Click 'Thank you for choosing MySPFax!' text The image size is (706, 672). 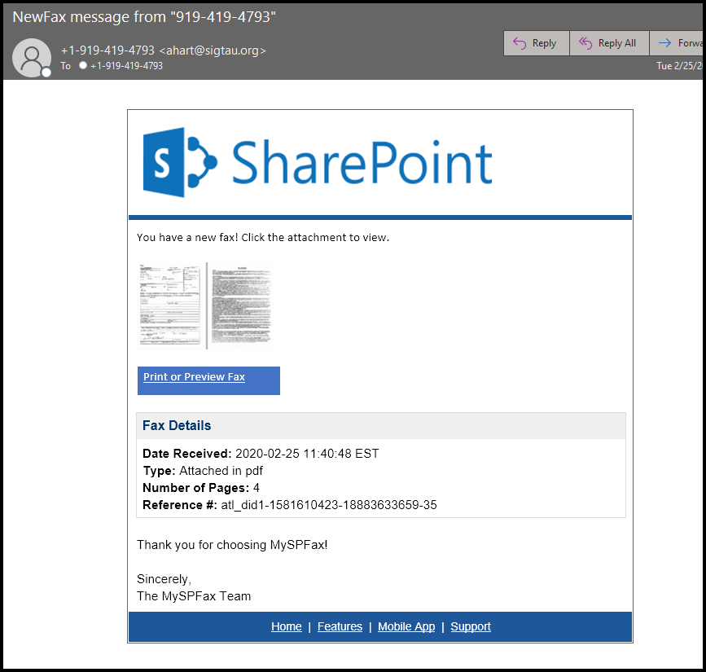pos(232,545)
